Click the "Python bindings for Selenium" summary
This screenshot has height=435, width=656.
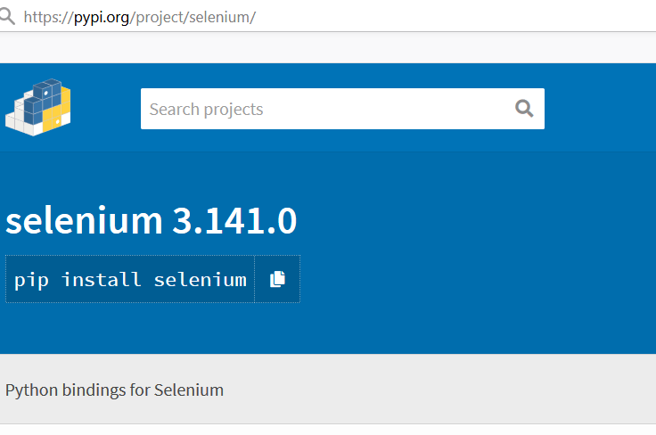point(114,390)
